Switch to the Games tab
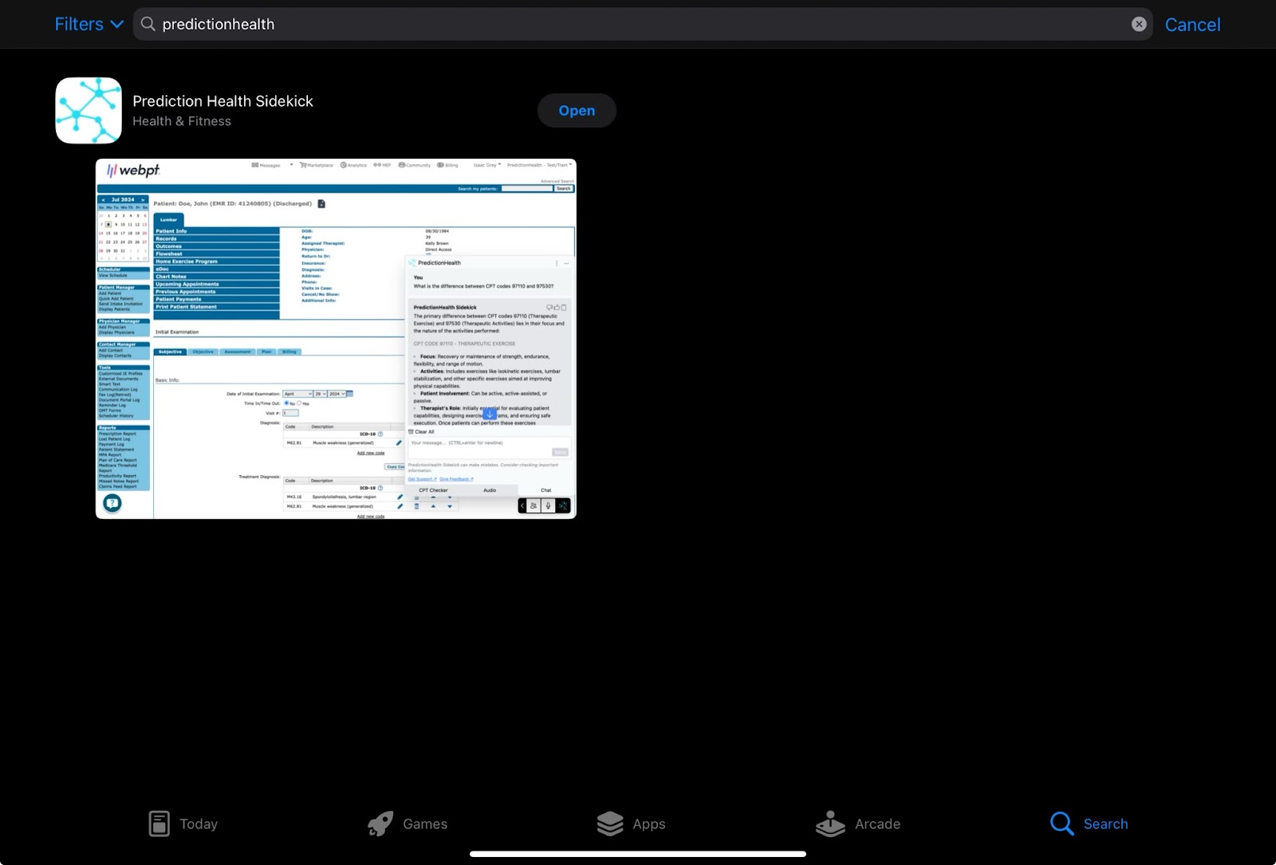The width and height of the screenshot is (1276, 865). point(408,824)
